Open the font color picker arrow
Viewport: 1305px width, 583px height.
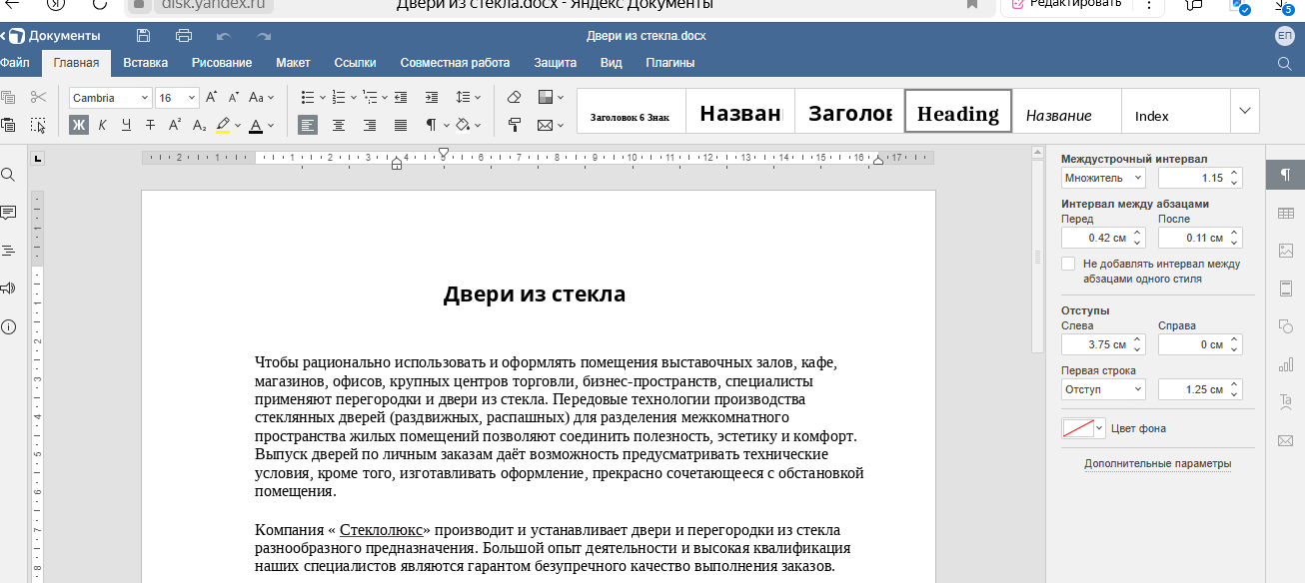point(272,125)
